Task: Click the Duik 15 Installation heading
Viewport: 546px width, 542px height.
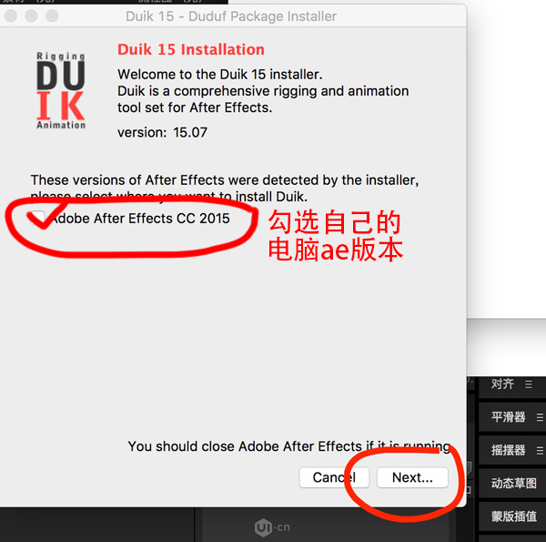Action: pos(191,49)
